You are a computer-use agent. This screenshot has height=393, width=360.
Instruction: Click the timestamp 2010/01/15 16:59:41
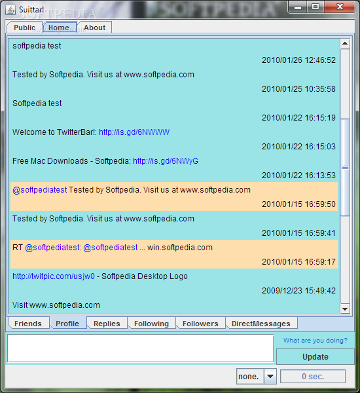(x=298, y=233)
